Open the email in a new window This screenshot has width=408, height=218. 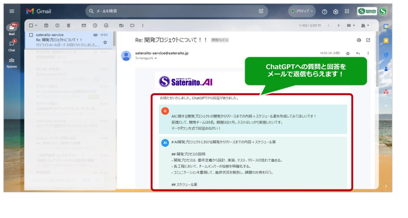tap(368, 40)
